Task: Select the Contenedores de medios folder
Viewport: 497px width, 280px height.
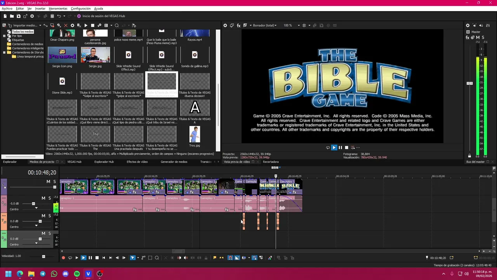Action: click(x=28, y=44)
